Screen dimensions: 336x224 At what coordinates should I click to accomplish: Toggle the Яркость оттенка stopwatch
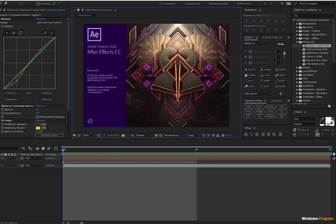3,132
